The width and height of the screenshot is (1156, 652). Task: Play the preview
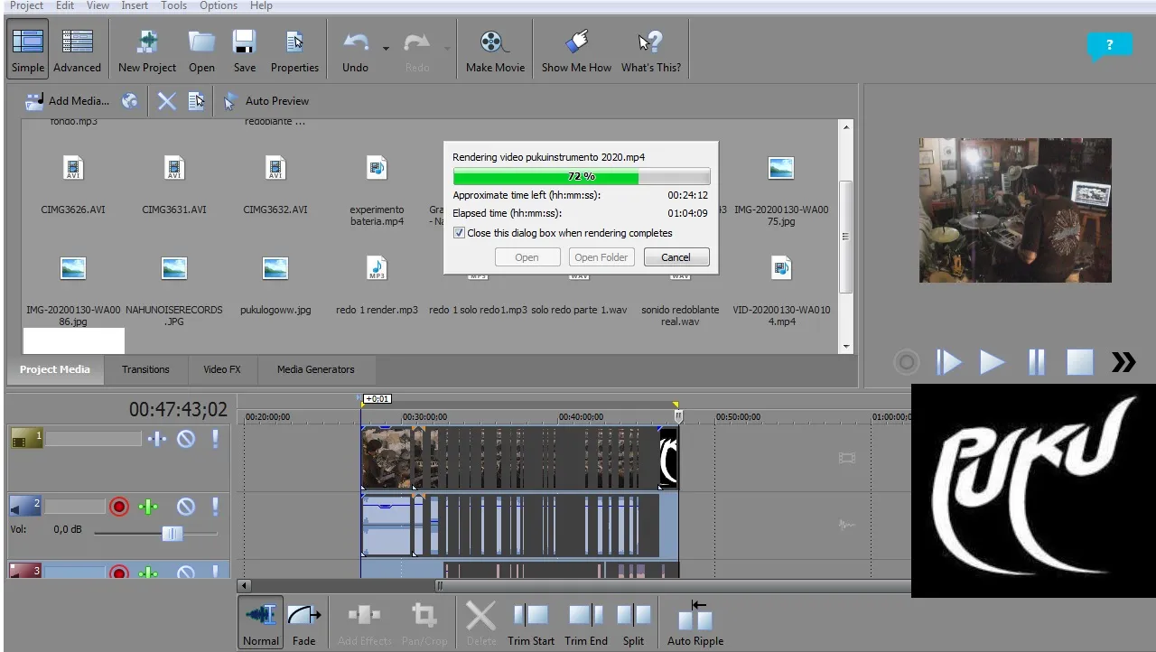click(x=992, y=362)
